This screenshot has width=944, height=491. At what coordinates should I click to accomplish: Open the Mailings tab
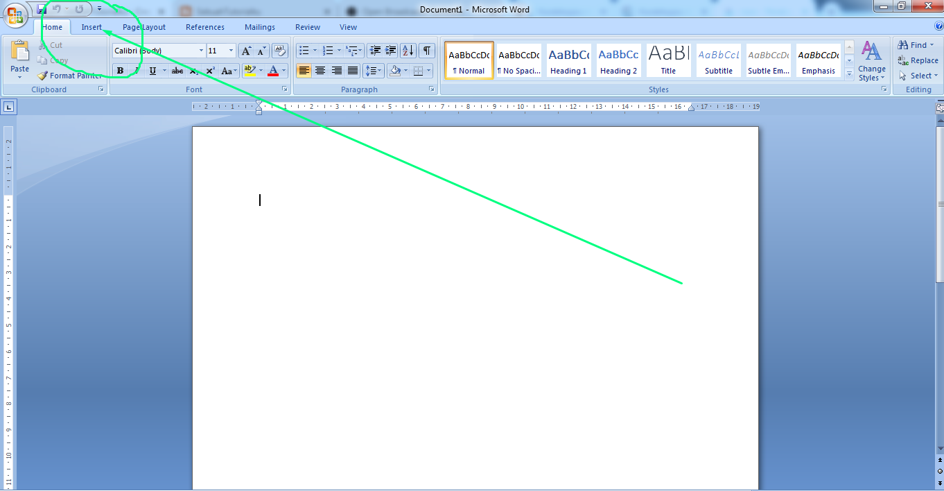click(259, 26)
